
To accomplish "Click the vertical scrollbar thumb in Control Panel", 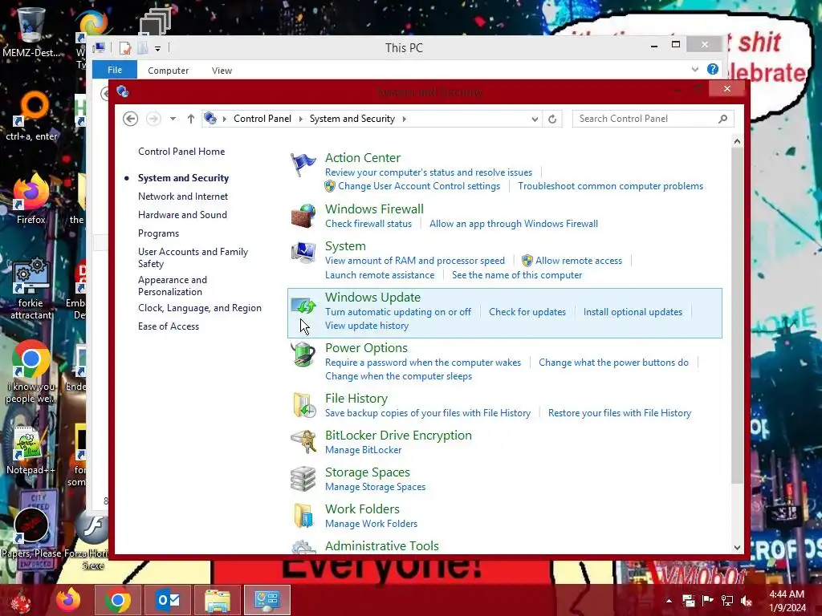I will pos(737,316).
